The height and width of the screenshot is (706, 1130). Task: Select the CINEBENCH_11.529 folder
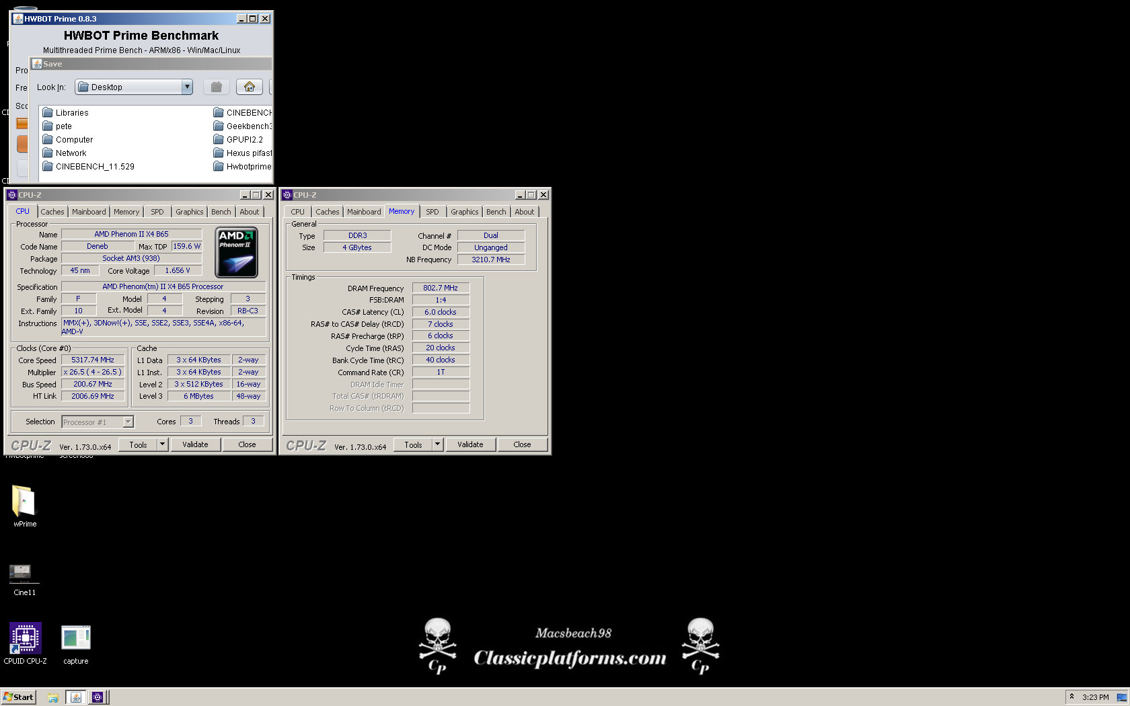click(x=88, y=167)
